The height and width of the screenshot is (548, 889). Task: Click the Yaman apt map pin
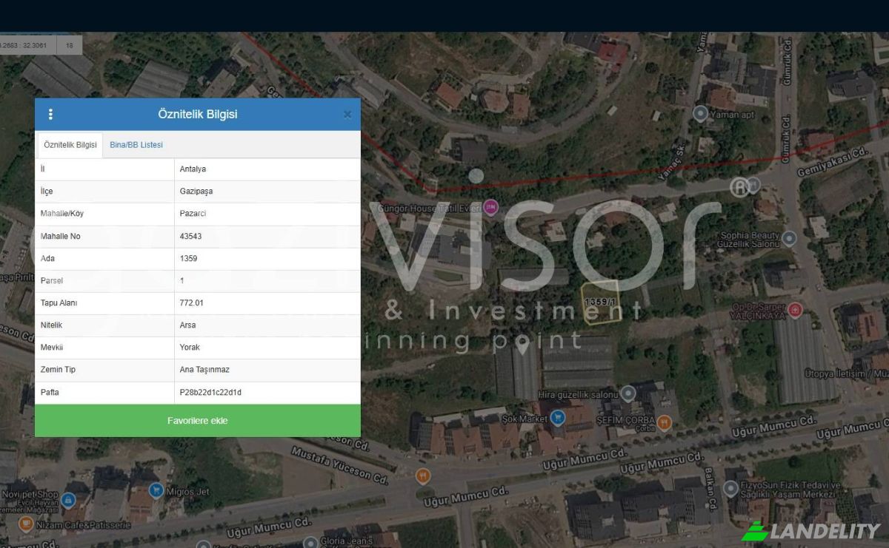pos(700,114)
